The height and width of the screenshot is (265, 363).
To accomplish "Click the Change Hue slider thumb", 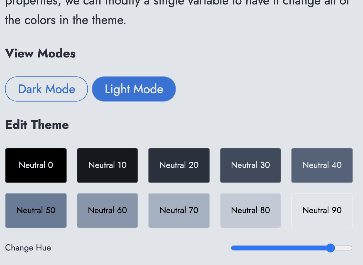I will (331, 248).
